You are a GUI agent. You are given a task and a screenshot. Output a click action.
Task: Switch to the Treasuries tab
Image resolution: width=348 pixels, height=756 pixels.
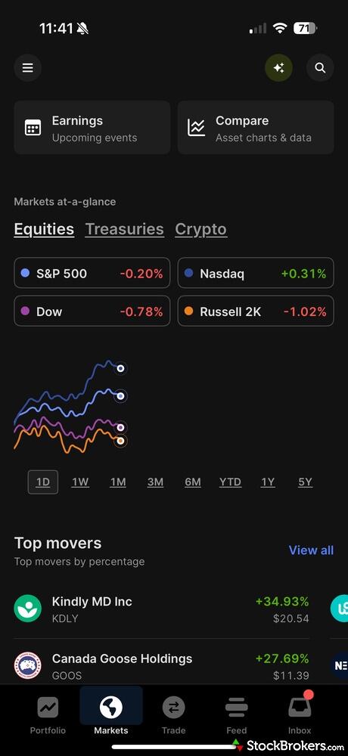[x=125, y=229]
